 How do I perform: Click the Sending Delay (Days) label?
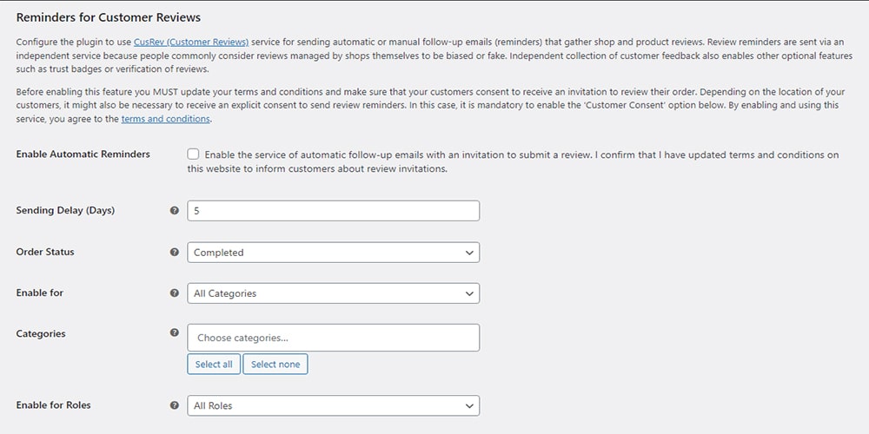(x=65, y=210)
